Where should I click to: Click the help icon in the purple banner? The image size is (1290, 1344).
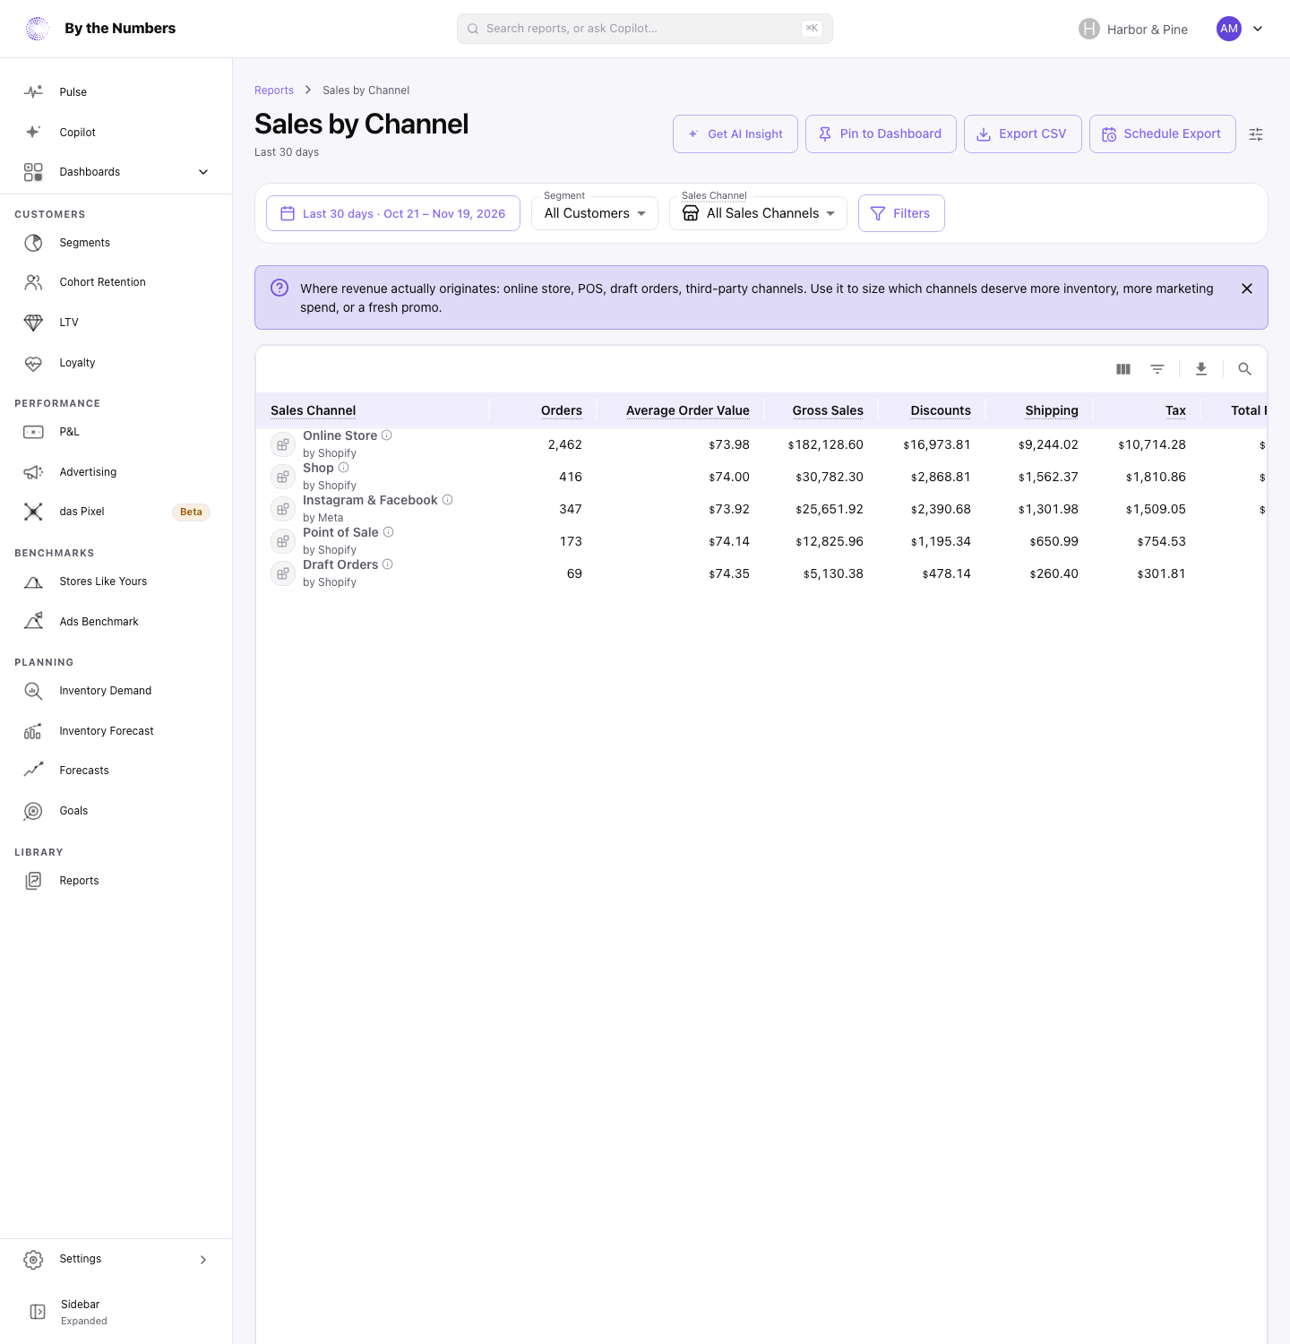279,288
